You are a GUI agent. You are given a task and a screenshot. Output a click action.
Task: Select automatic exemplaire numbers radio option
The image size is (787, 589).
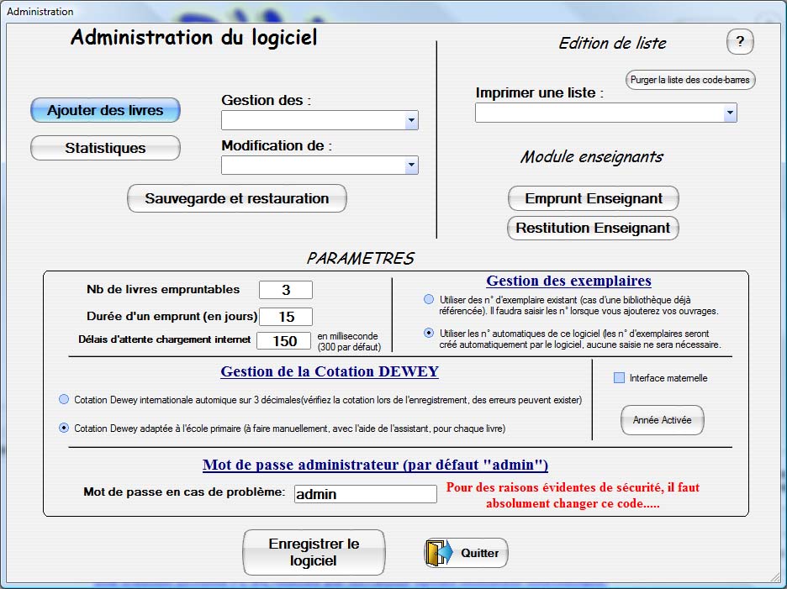click(x=430, y=333)
